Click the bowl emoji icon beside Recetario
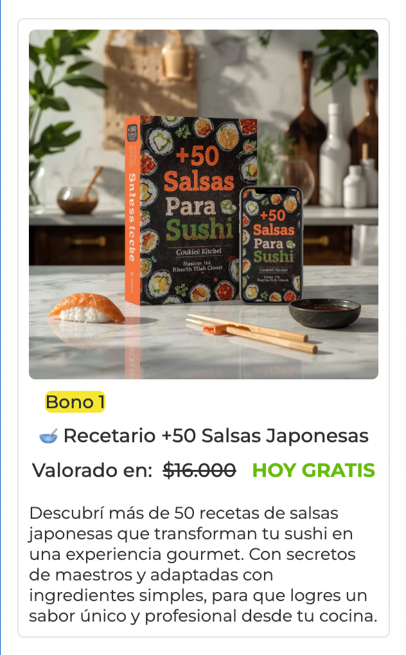This screenshot has height=655, width=406. (x=48, y=436)
